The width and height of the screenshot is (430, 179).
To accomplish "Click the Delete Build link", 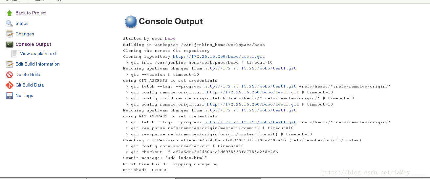I will click(28, 74).
